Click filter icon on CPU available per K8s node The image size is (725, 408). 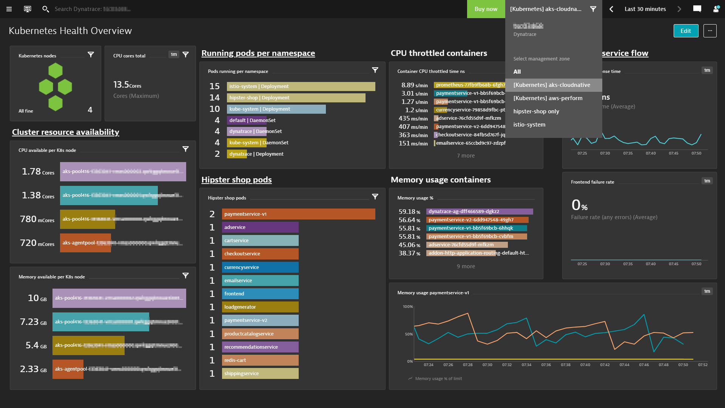(x=185, y=149)
